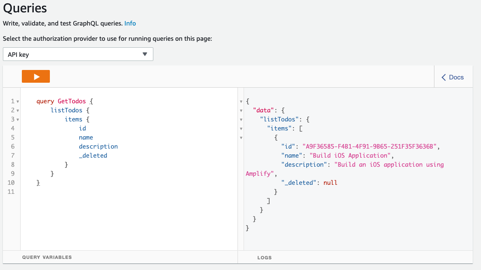Click the 'name' field in the query editor
The image size is (481, 270).
pyautogui.click(x=86, y=137)
